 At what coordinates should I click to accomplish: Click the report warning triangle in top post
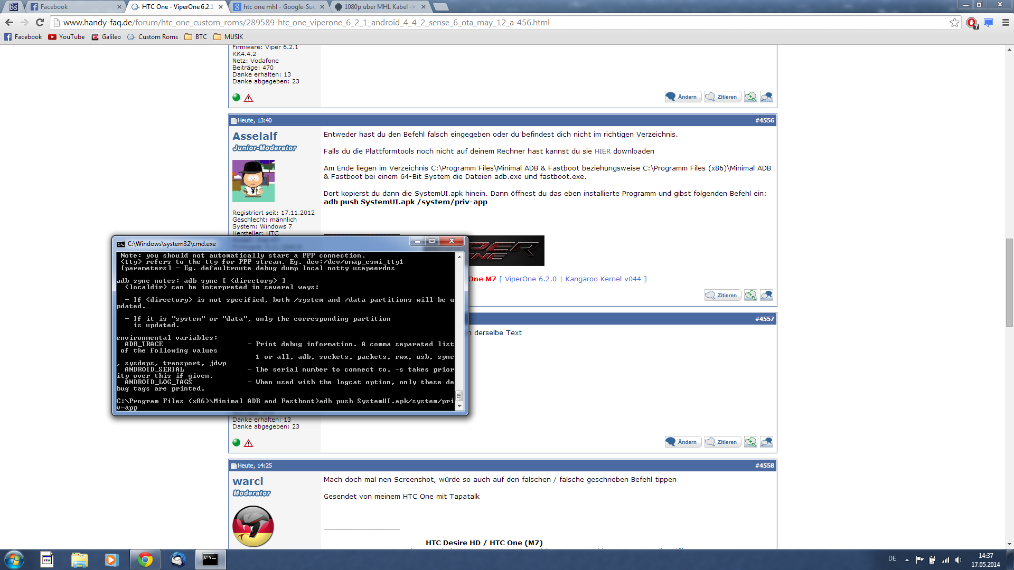click(249, 98)
